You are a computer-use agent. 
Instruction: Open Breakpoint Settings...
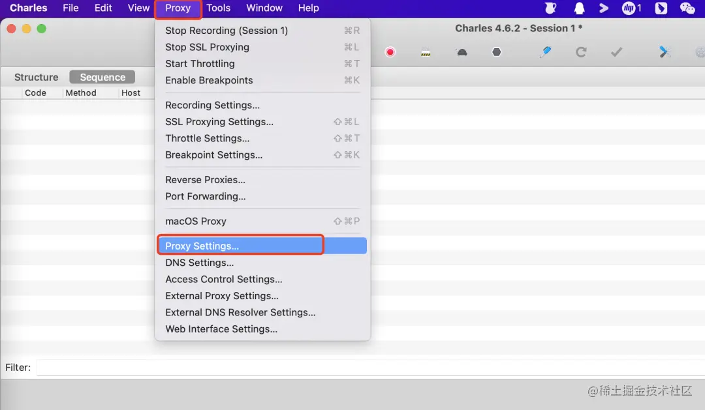coord(262,155)
